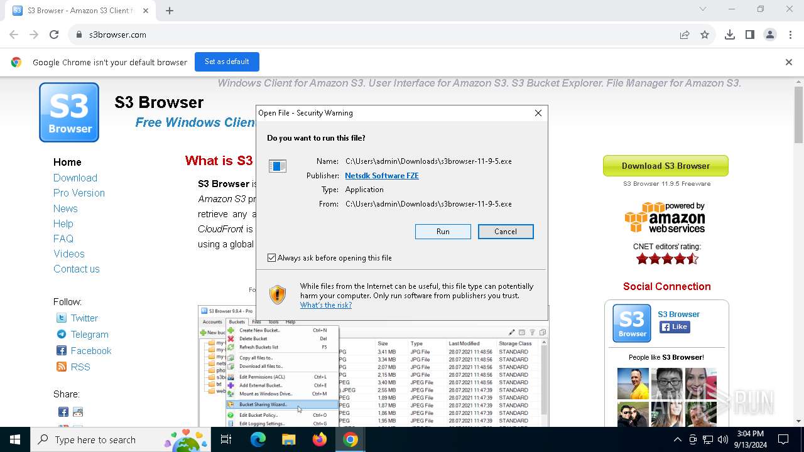Click the Chrome taskbar icon
The height and width of the screenshot is (452, 804).
350,439
